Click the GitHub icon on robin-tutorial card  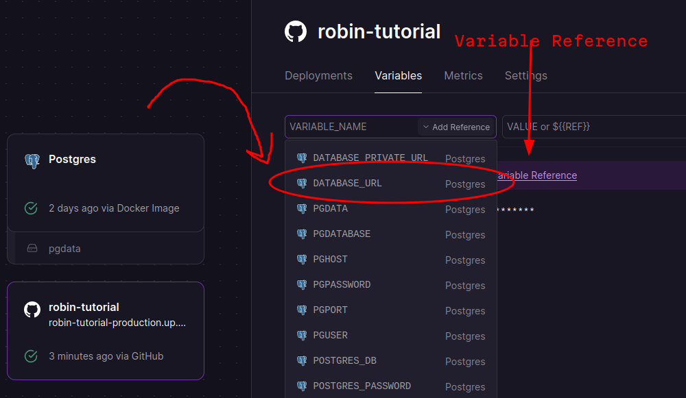[x=32, y=310]
